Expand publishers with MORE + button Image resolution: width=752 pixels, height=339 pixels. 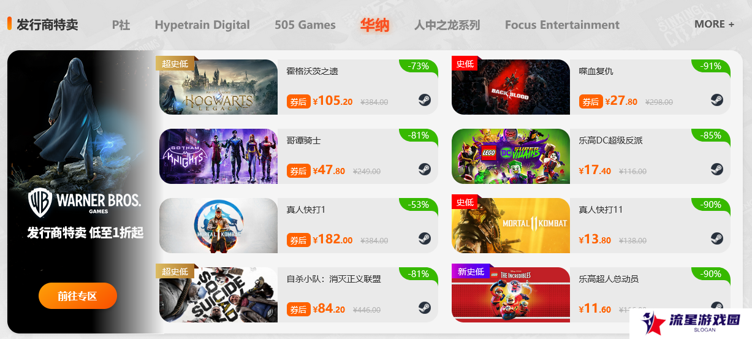click(x=714, y=24)
